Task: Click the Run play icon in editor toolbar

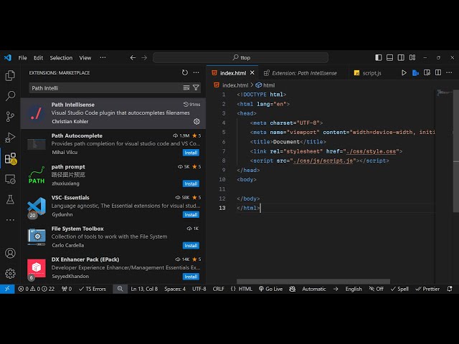Action: click(x=404, y=72)
